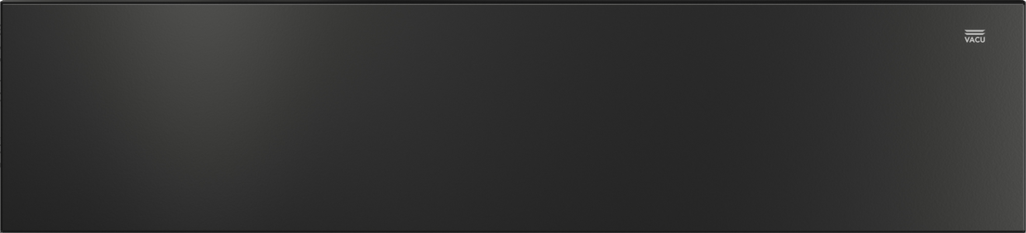Tap the double-line vacuum symbol above VACU
Viewport: 1026px width, 233px height.
pyautogui.click(x=975, y=32)
